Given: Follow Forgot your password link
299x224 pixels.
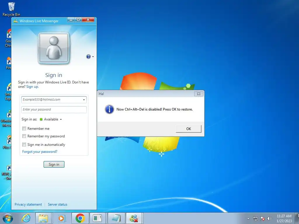Looking at the screenshot, I should pos(40,152).
